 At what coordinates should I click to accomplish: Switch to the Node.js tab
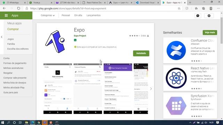coord(40,2)
